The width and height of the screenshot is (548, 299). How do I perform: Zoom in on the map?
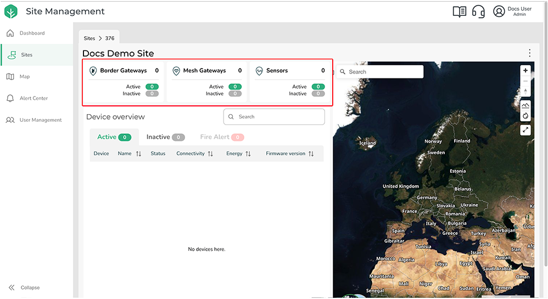525,70
